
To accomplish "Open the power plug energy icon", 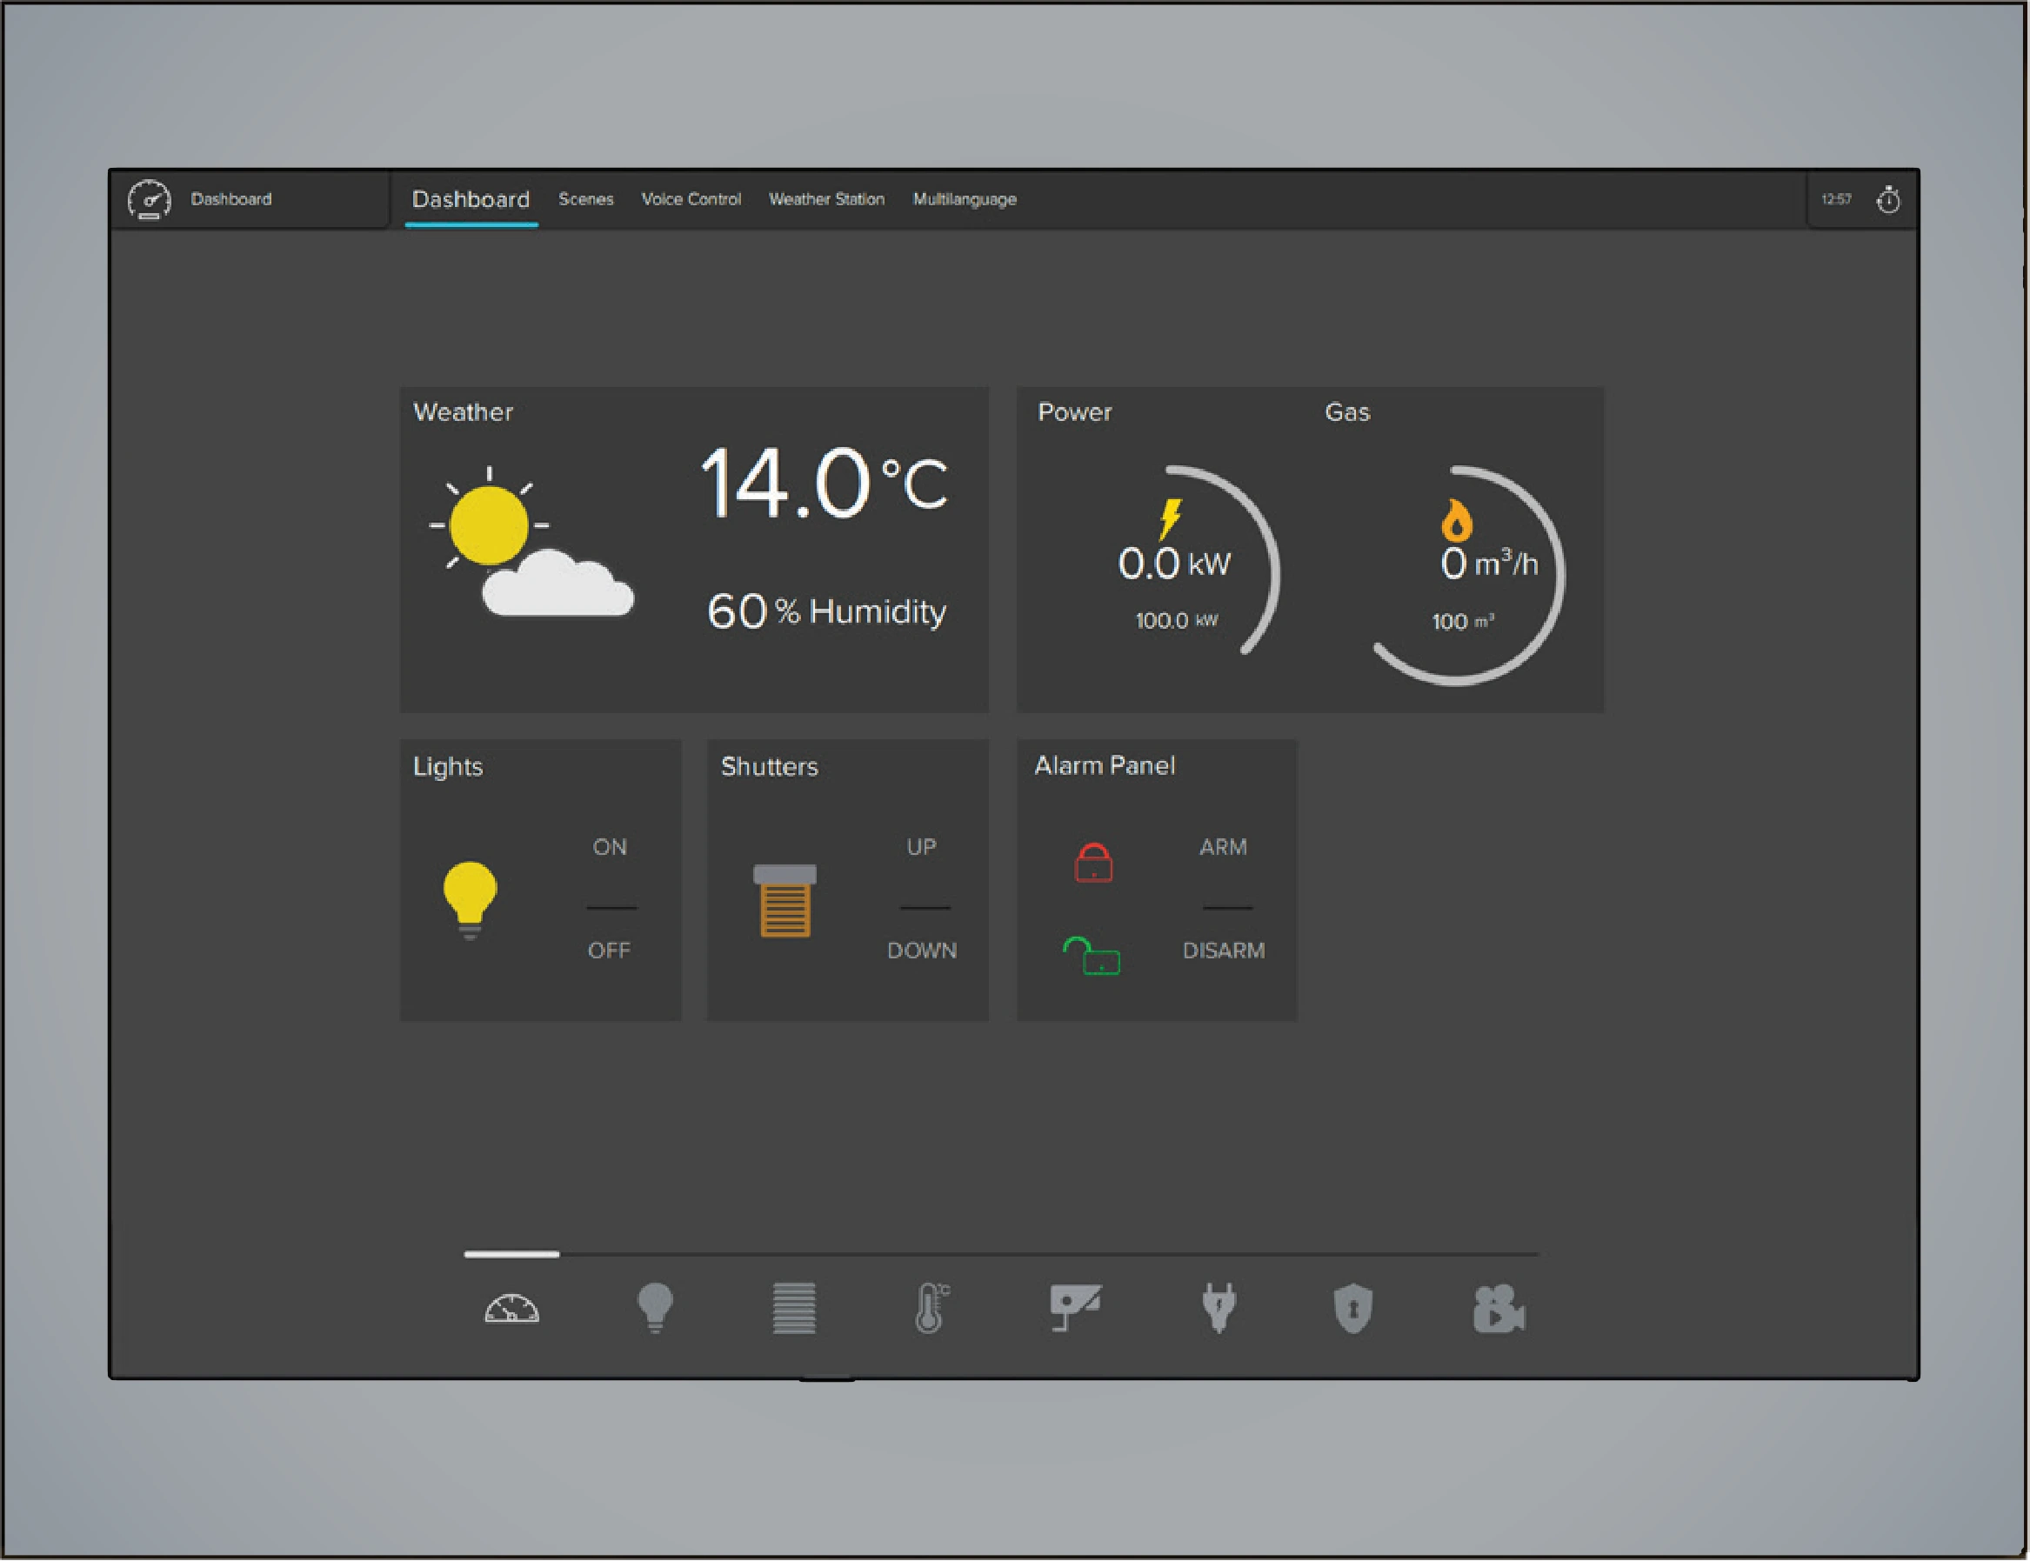I will (x=1218, y=1307).
